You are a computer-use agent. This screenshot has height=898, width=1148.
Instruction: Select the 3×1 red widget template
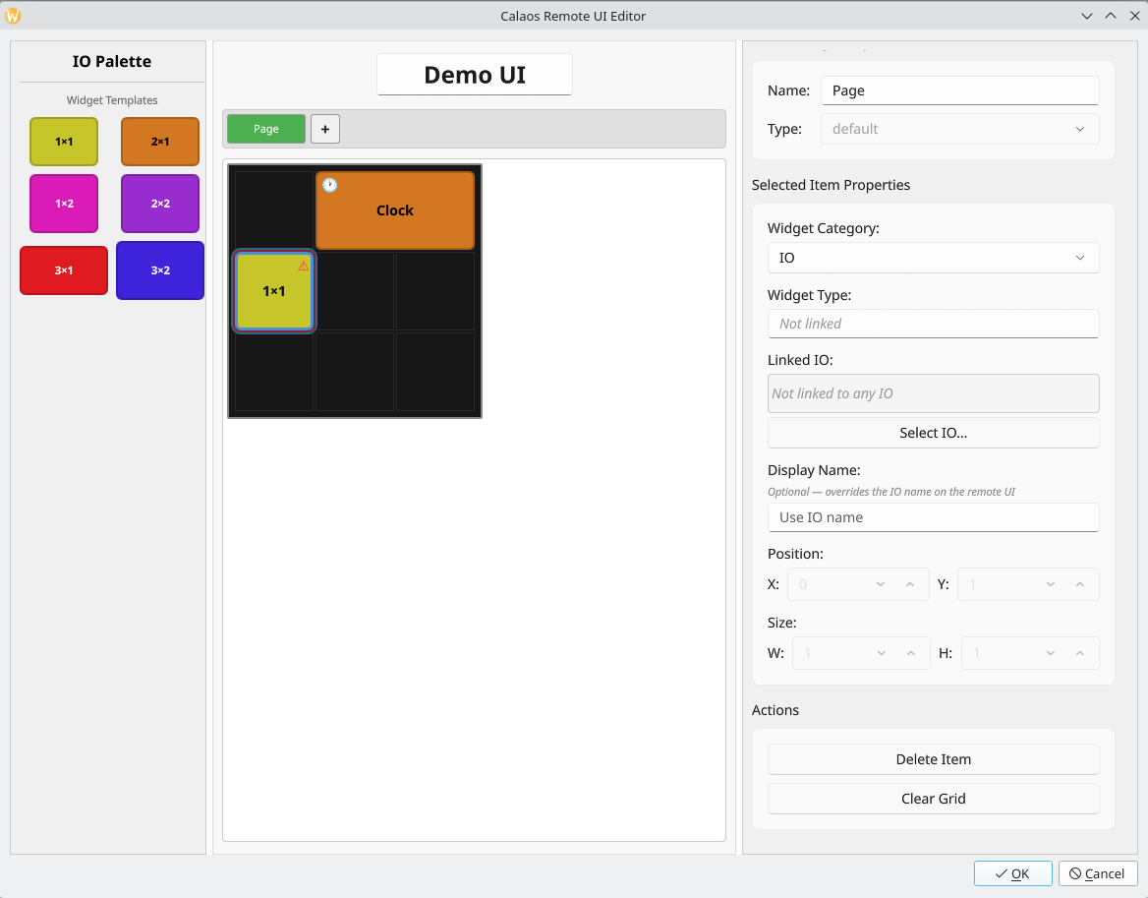tap(63, 269)
